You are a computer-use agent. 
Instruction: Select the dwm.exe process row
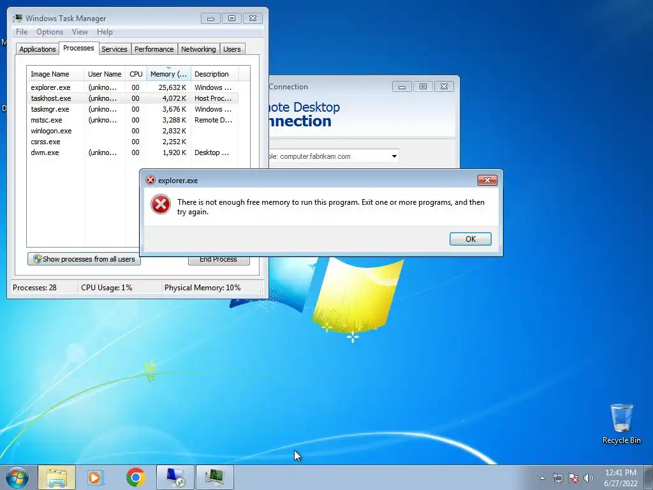[133, 152]
